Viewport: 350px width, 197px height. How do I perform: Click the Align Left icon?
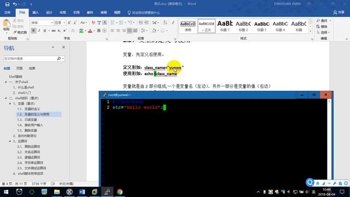[x=112, y=31]
